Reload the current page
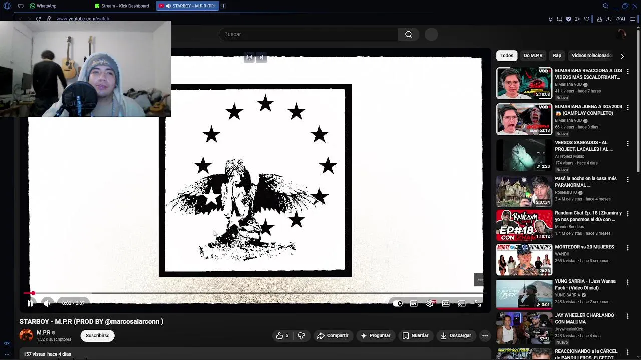Screen dimensions: 641x360 (x=38, y=19)
